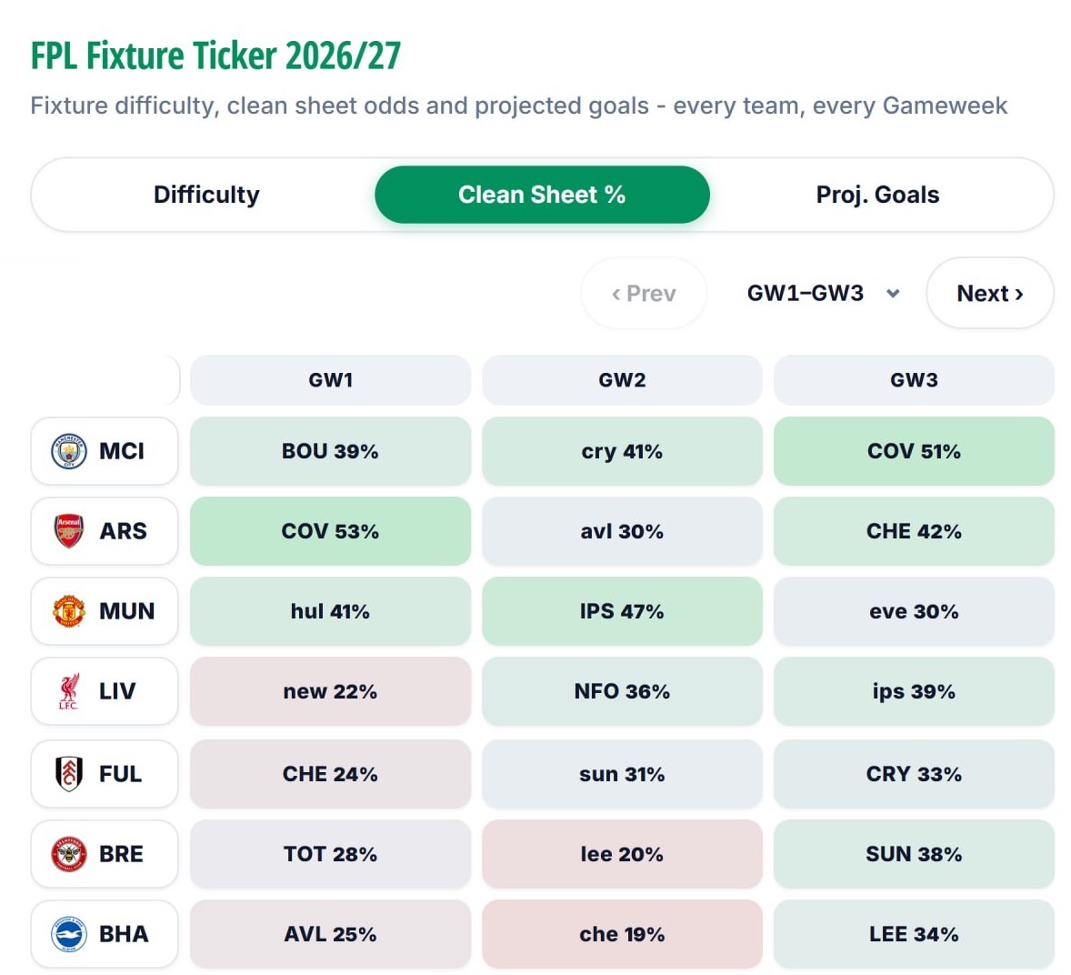Click the Fulham club crest
This screenshot has height=975, width=1071.
69,773
